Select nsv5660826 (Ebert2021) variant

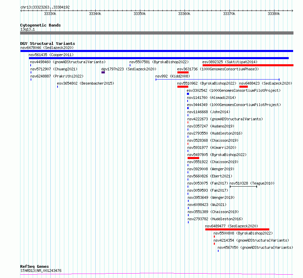[x=210, y=176]
